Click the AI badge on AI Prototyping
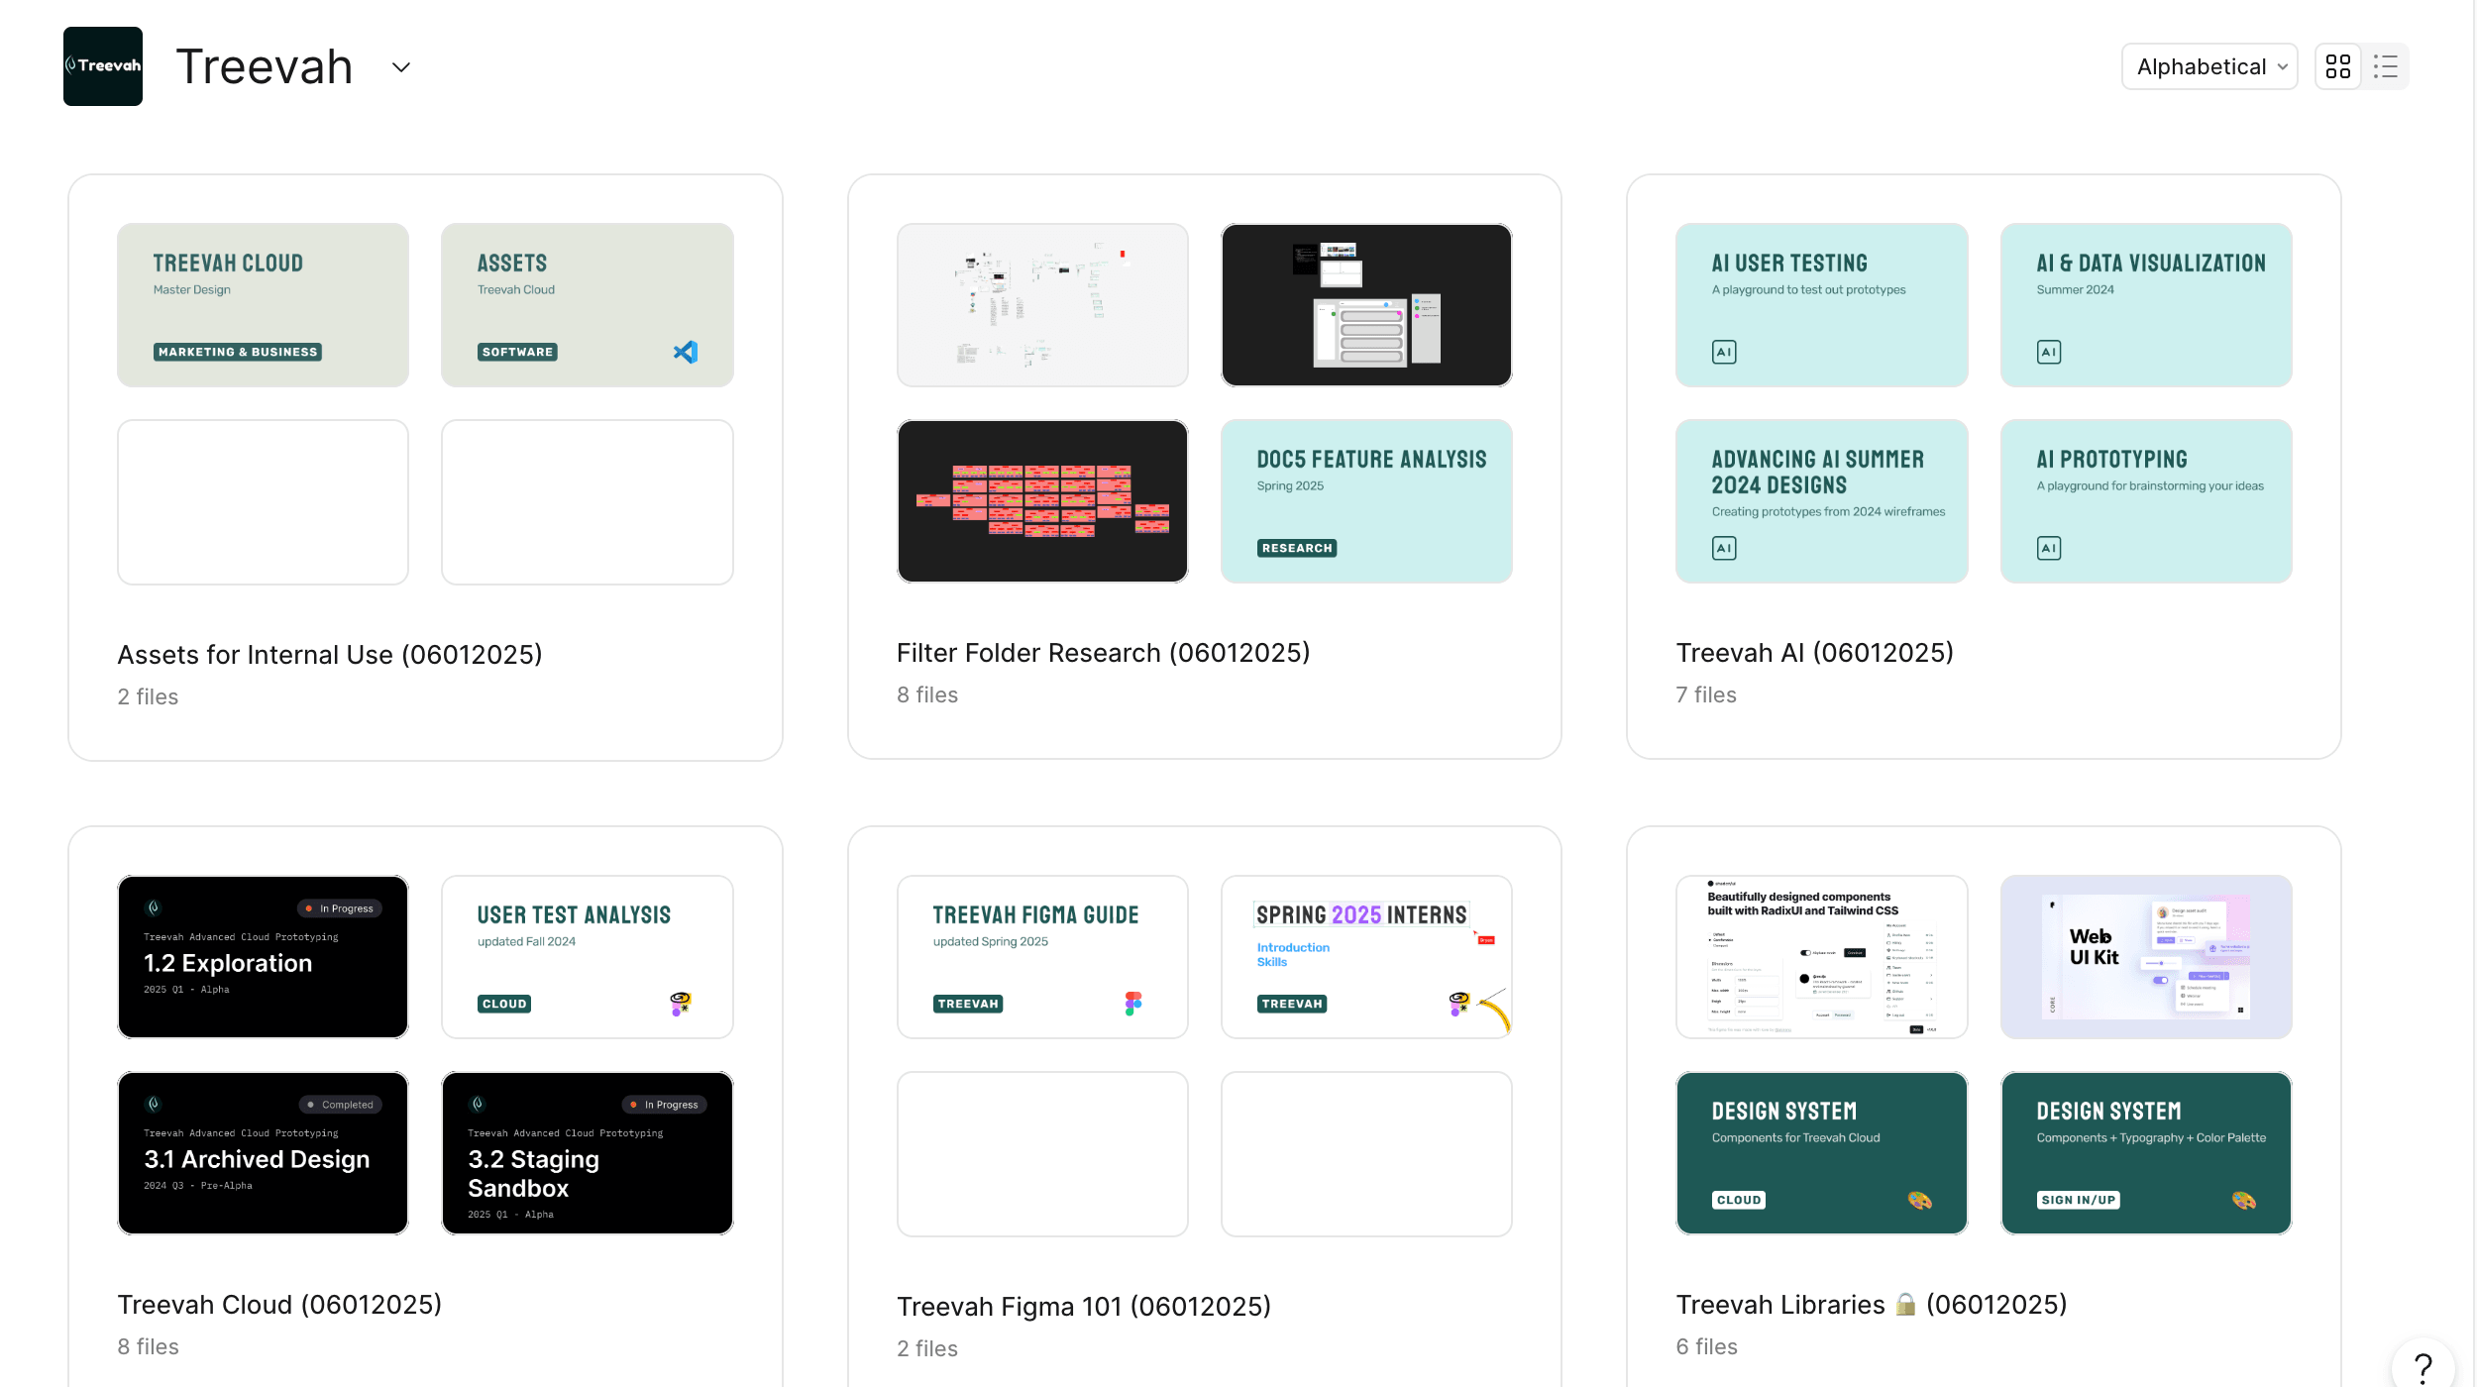Image resolution: width=2477 pixels, height=1387 pixels. pos(2049,548)
